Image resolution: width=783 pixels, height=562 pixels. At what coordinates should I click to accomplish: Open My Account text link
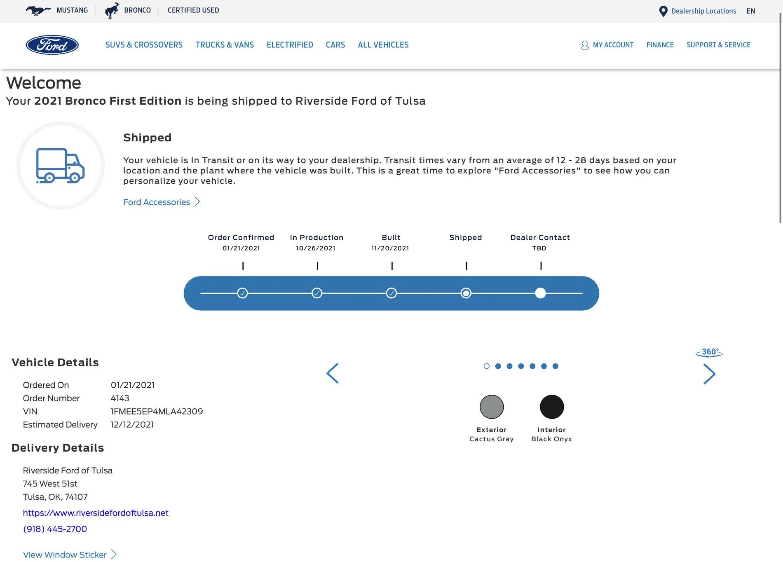coord(613,45)
